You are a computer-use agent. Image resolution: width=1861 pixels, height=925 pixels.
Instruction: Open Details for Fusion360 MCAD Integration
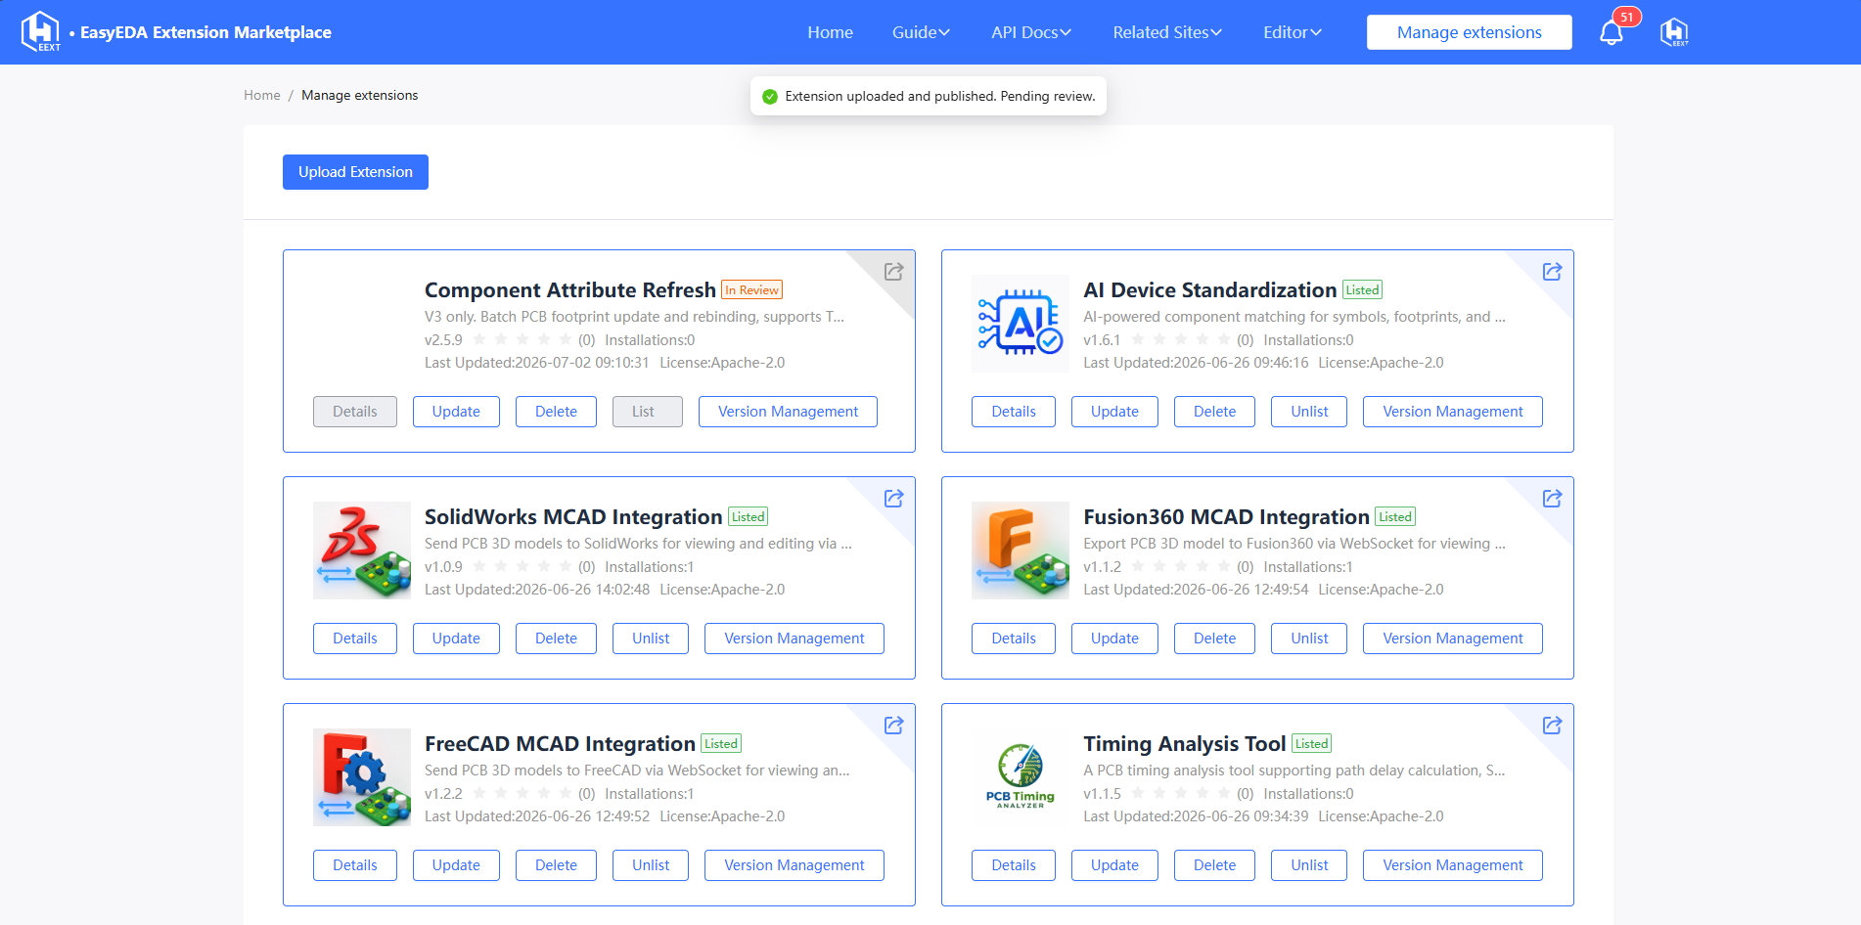[1014, 639]
